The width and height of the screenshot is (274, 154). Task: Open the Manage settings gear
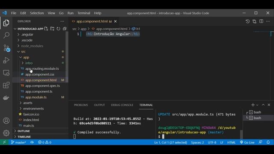click(6, 133)
